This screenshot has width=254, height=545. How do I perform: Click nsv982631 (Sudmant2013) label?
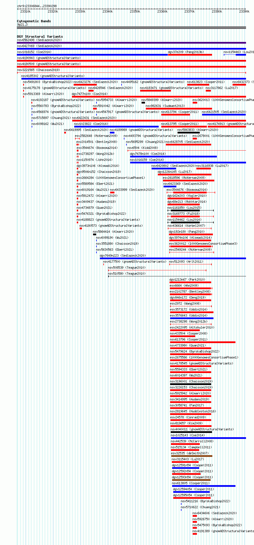(x=165, y=106)
